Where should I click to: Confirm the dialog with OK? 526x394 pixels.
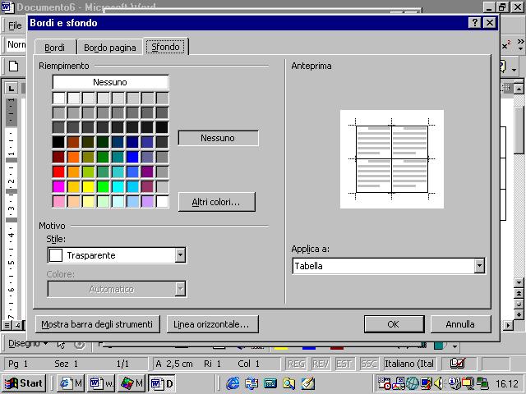point(394,324)
